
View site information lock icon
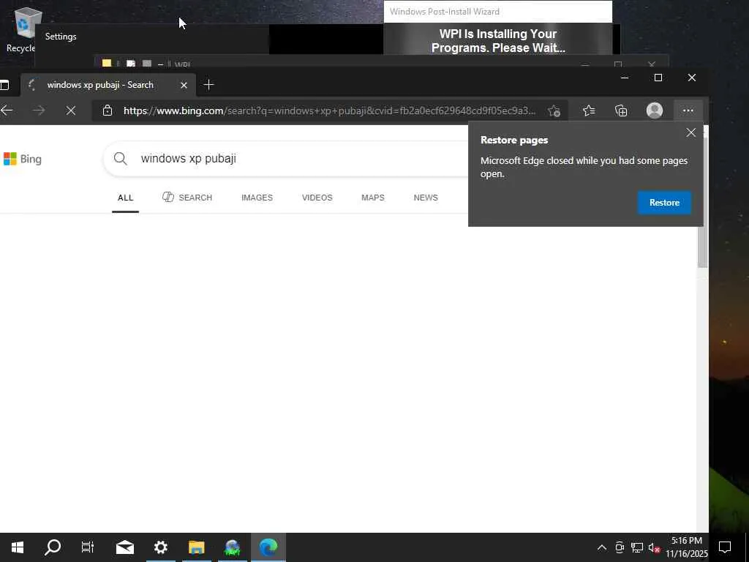point(108,110)
